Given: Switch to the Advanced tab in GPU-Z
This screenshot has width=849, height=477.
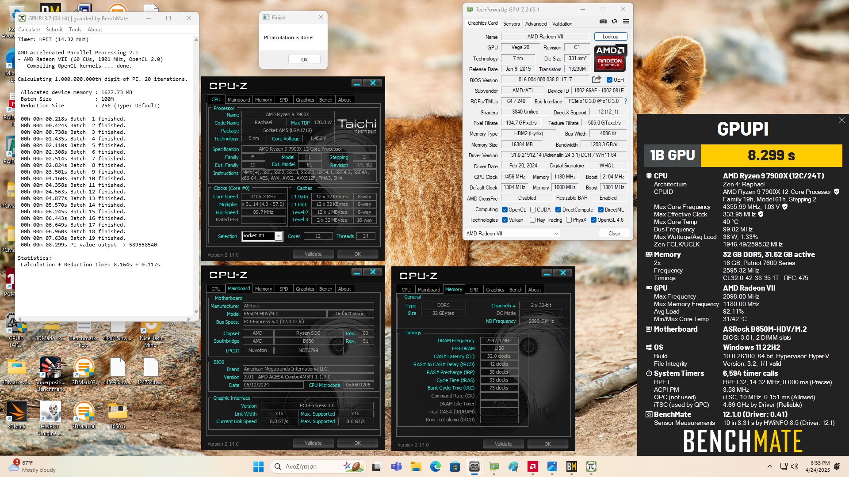Looking at the screenshot, I should pyautogui.click(x=536, y=24).
